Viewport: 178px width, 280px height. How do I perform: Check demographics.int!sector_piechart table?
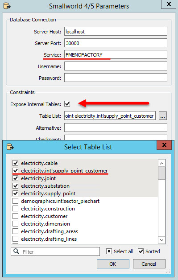click(16, 201)
